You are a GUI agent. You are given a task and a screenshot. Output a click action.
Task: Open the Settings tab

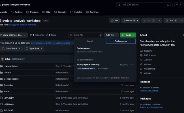(x=92, y=12)
